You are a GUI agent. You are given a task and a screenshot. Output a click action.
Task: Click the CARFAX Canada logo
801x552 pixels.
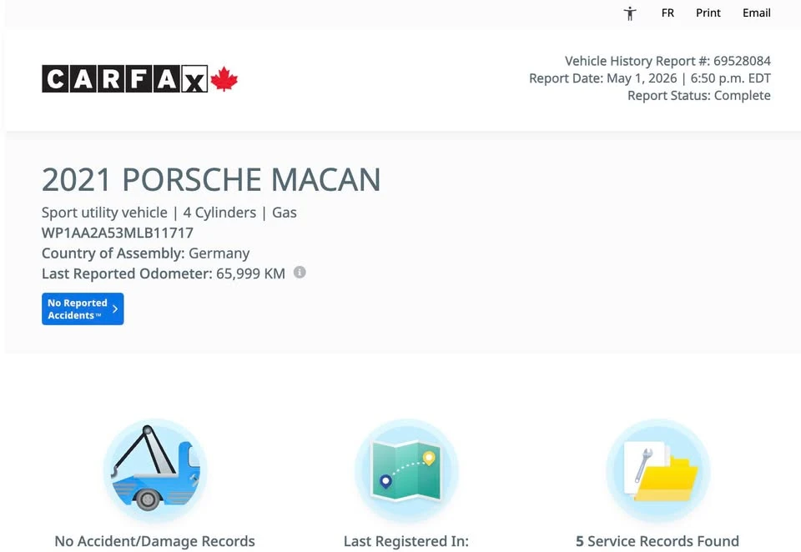(x=139, y=78)
